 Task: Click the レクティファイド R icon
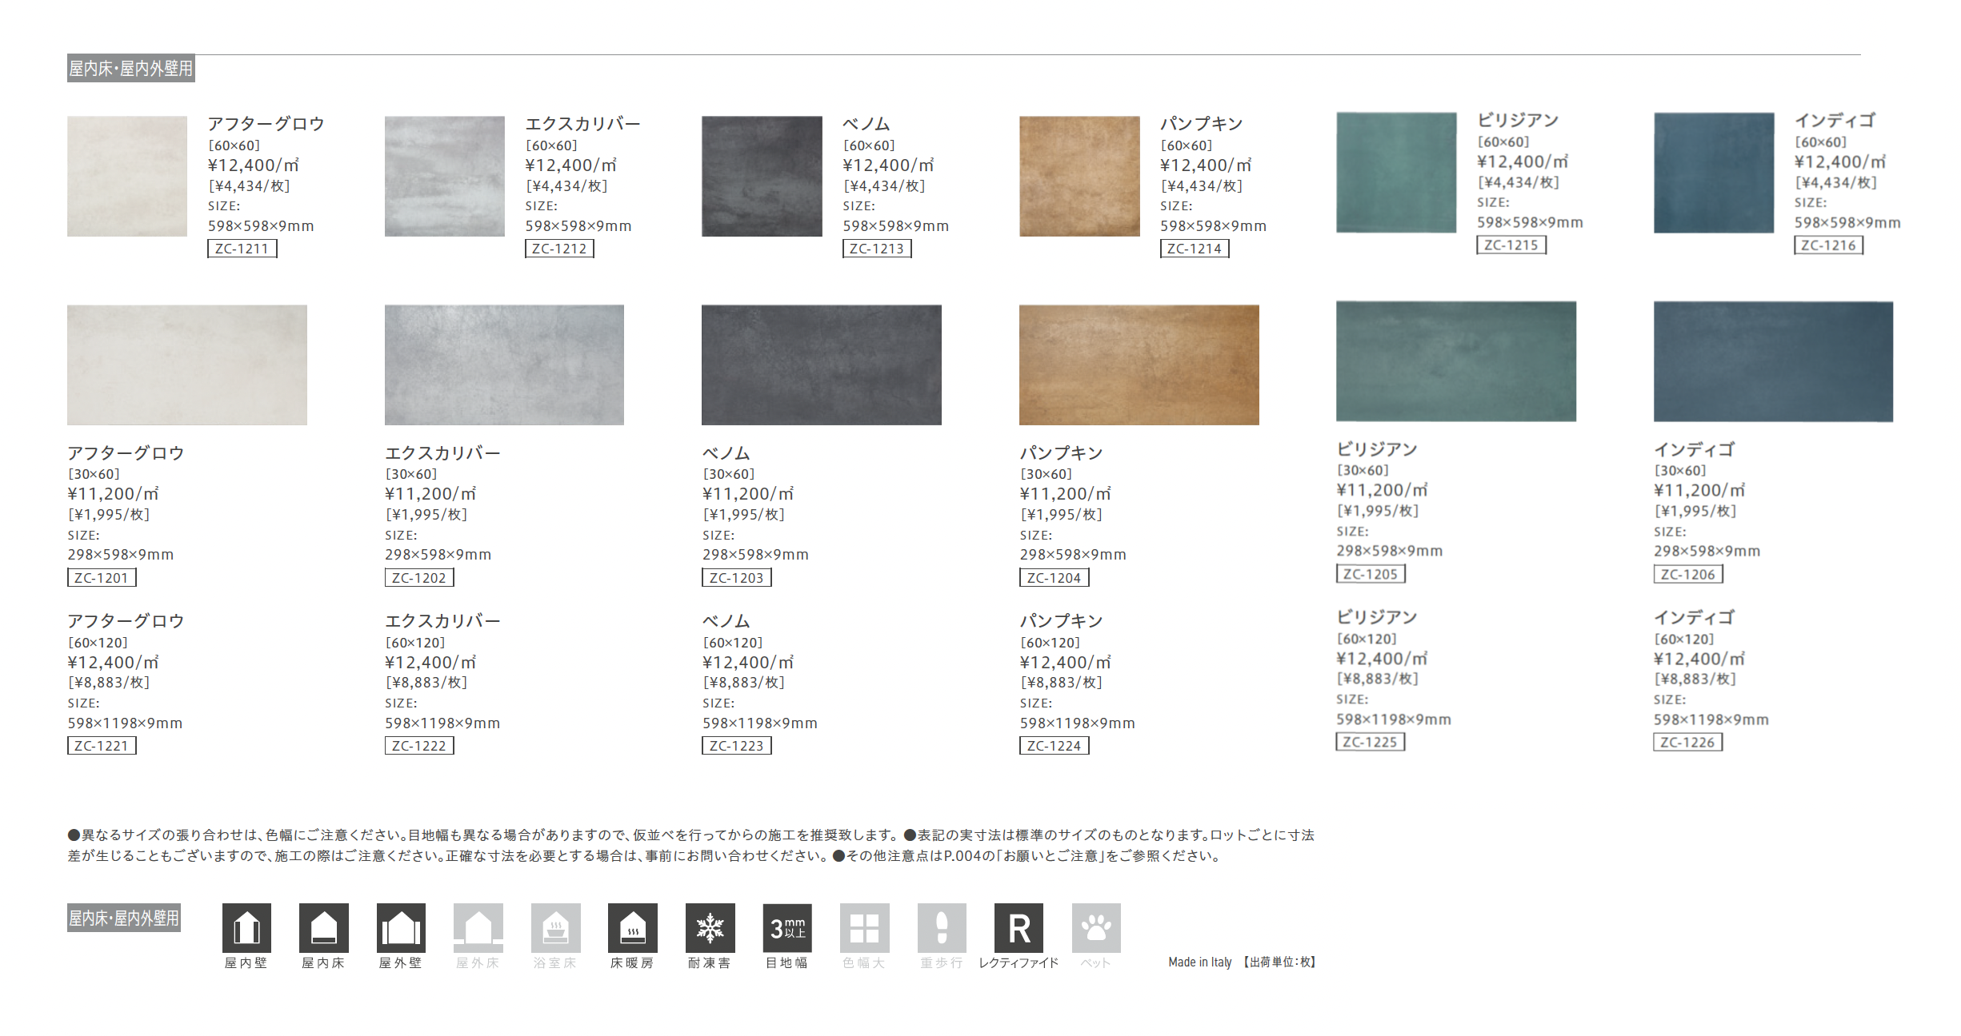click(1019, 928)
